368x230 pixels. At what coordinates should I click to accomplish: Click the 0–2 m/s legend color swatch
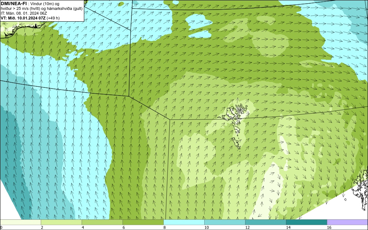tap(20, 222)
